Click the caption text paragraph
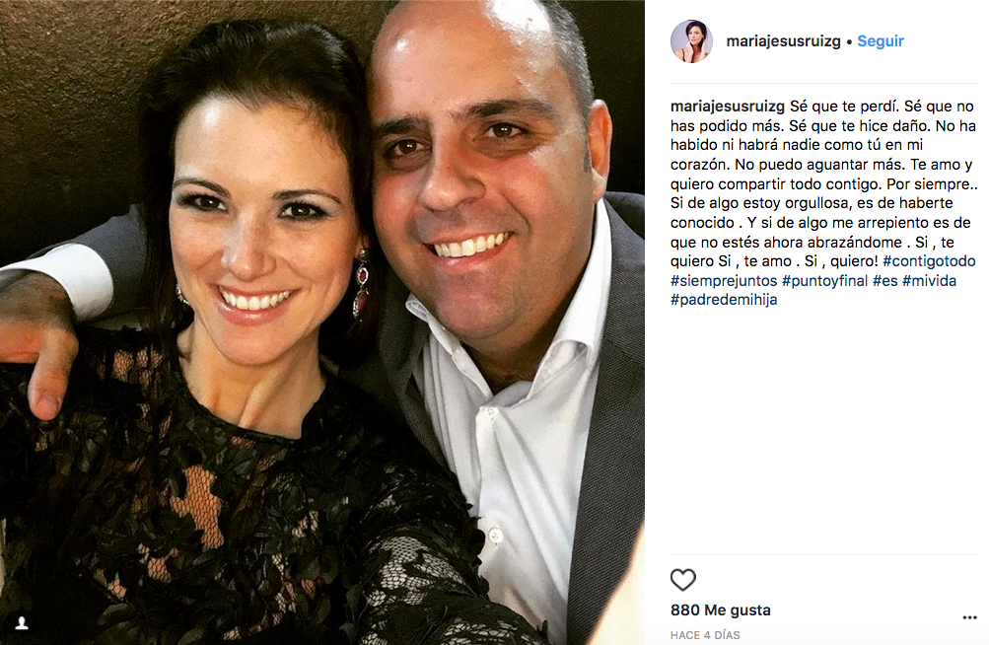The image size is (989, 645). pyautogui.click(x=823, y=203)
